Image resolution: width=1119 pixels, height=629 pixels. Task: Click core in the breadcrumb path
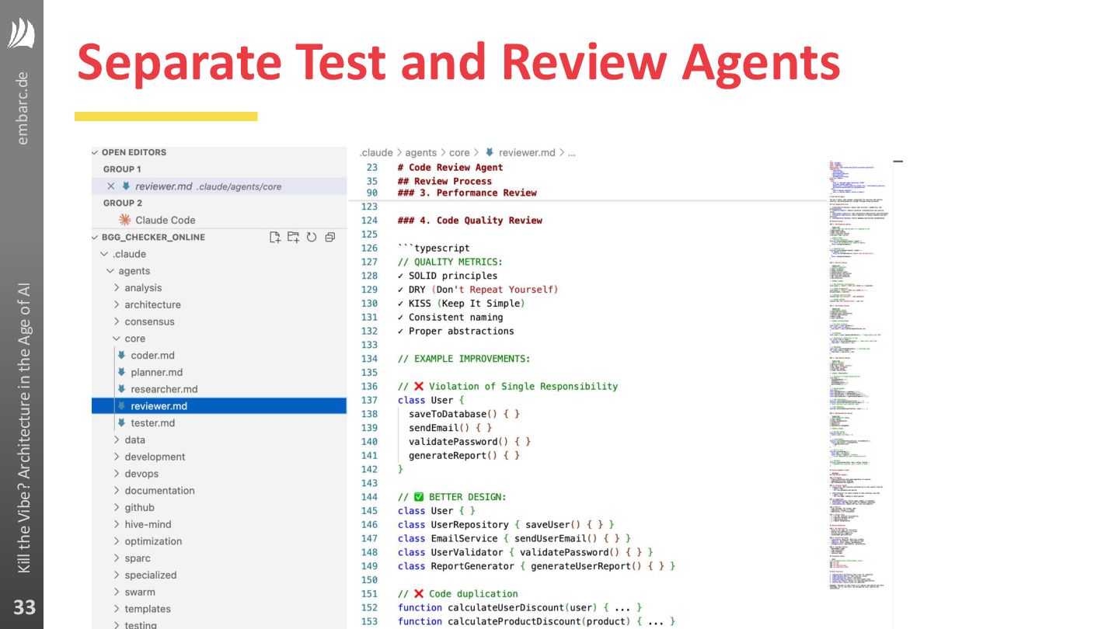point(459,153)
